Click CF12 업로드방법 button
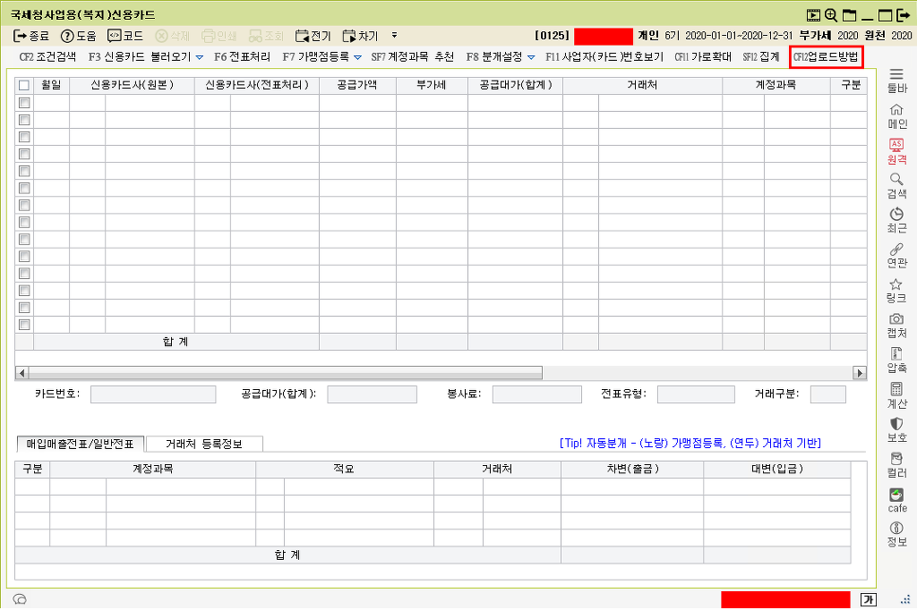The image size is (917, 610). click(826, 56)
